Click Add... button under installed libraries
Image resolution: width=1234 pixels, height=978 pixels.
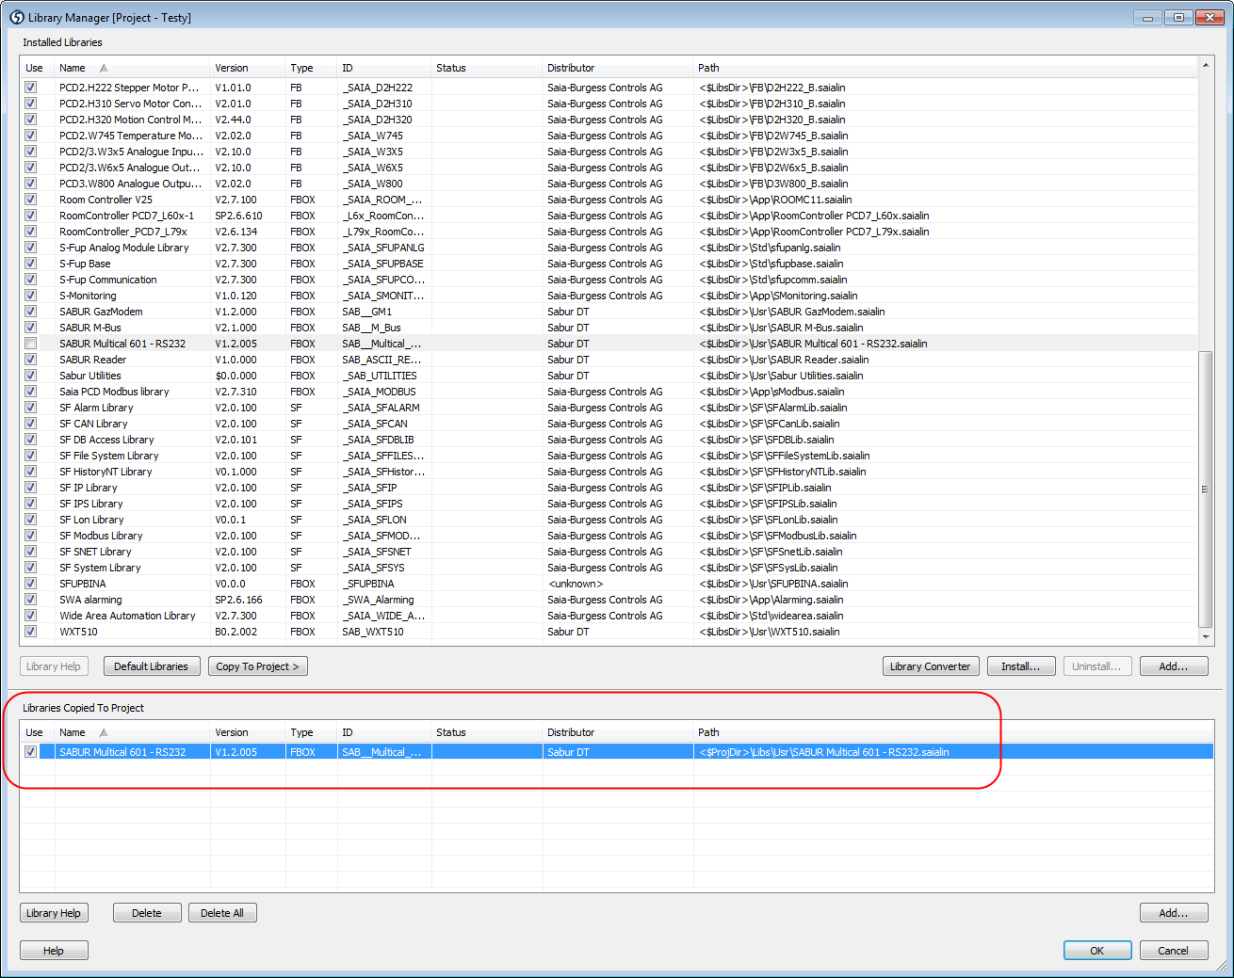click(x=1173, y=666)
